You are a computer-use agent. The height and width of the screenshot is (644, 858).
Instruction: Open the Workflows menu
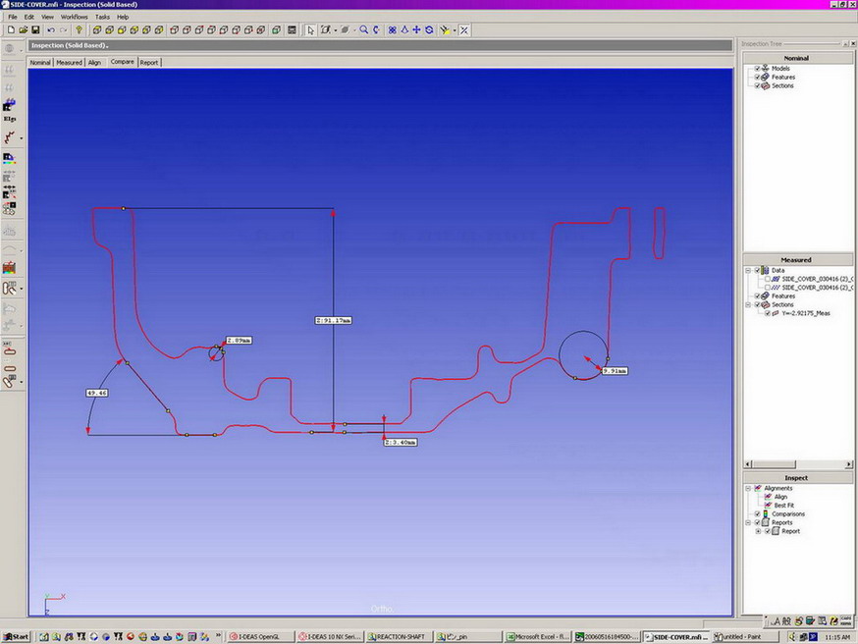coord(74,17)
